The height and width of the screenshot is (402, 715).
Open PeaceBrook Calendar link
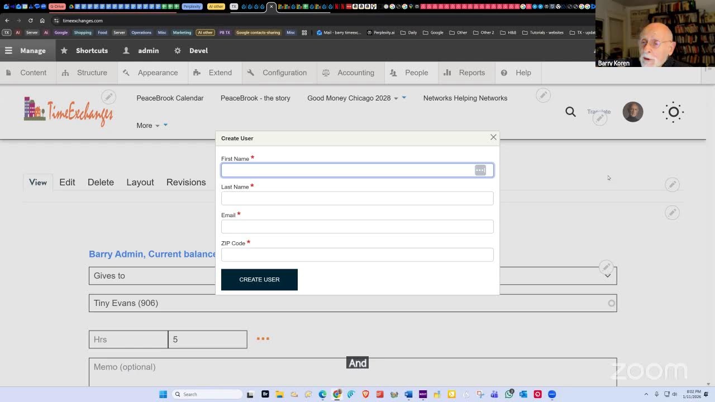[x=170, y=98]
